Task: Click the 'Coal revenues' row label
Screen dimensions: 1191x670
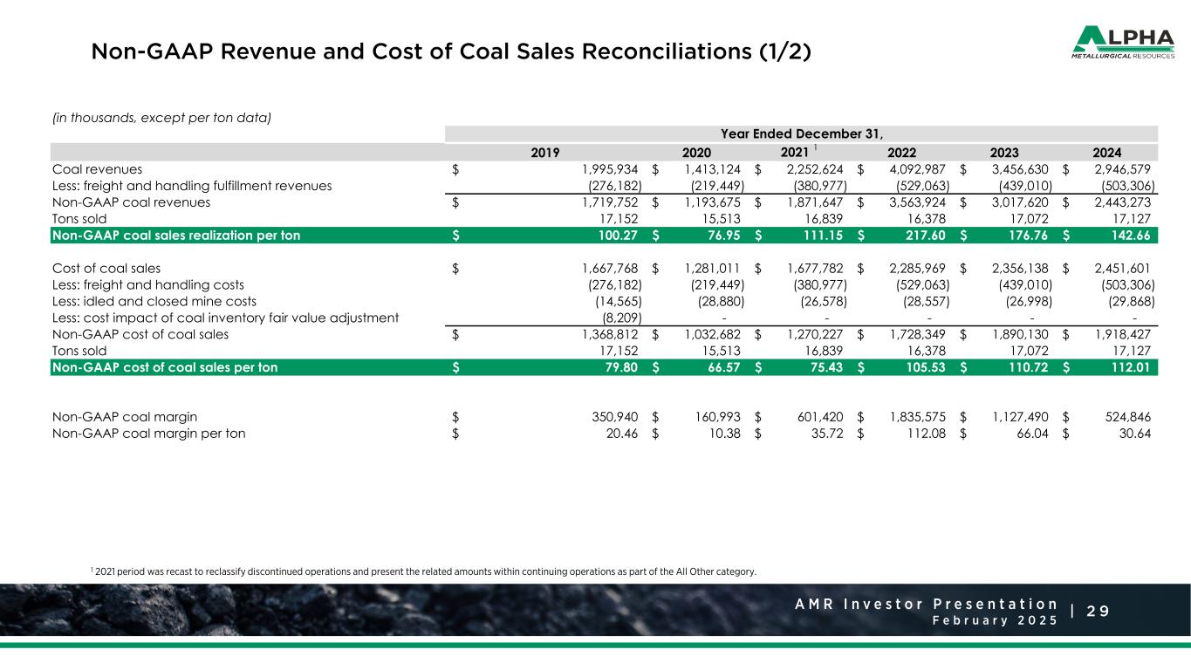Action: pyautogui.click(x=98, y=169)
